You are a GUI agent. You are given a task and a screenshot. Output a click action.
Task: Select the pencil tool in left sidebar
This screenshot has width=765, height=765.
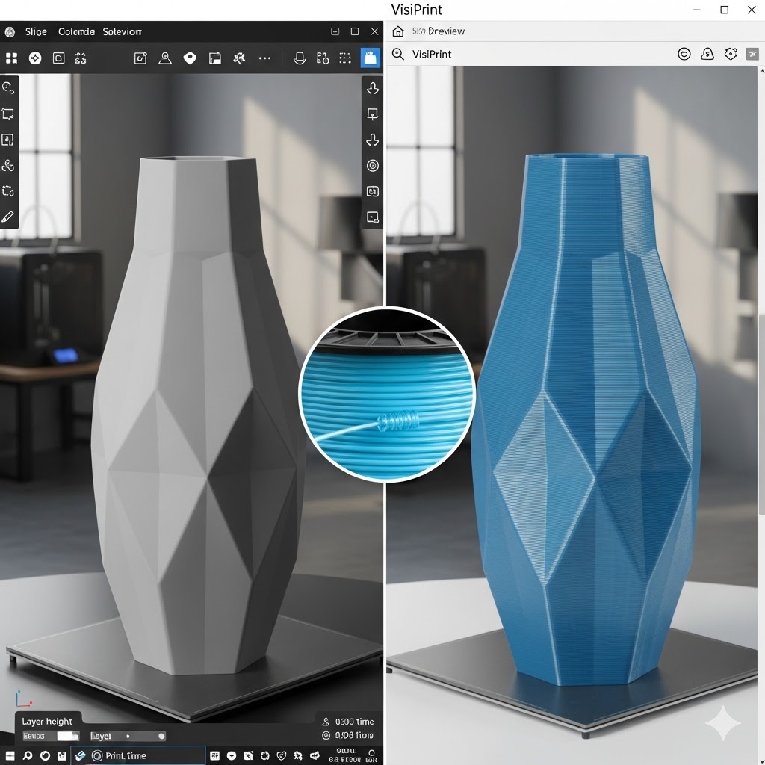coord(8,217)
